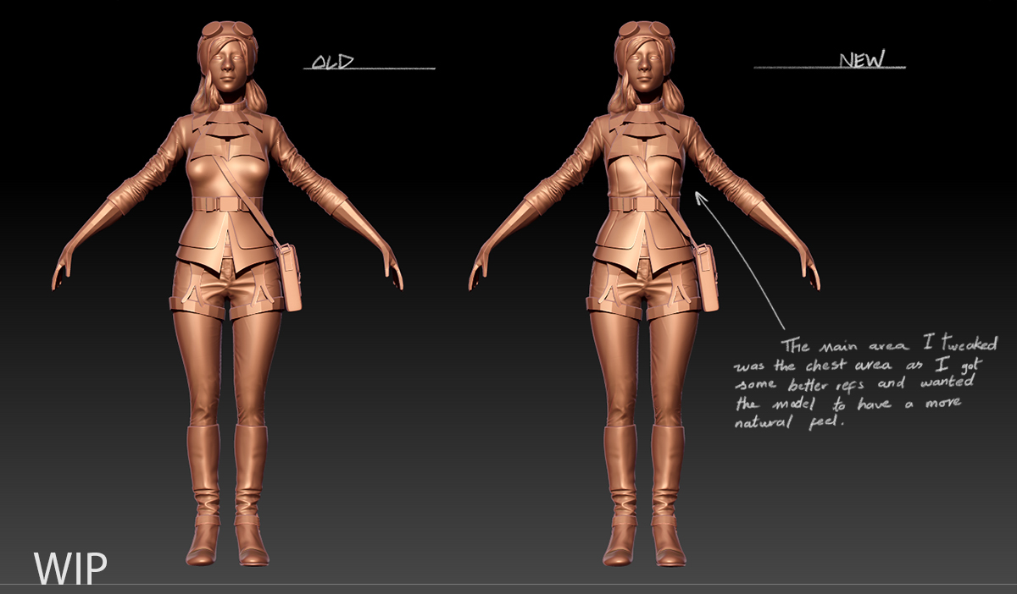Click the "NEW" label text

tap(862, 59)
